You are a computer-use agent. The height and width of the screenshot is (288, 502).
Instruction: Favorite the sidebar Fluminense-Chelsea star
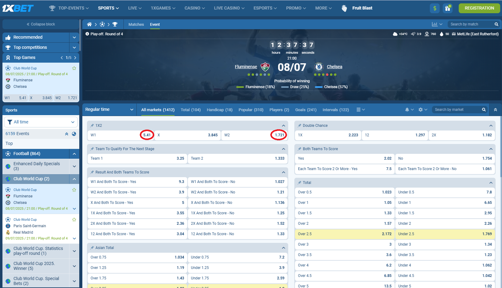click(74, 190)
